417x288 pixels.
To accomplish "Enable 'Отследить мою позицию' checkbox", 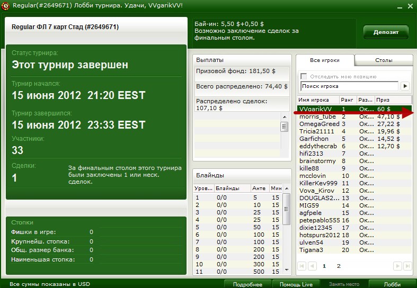I will pyautogui.click(x=304, y=77).
